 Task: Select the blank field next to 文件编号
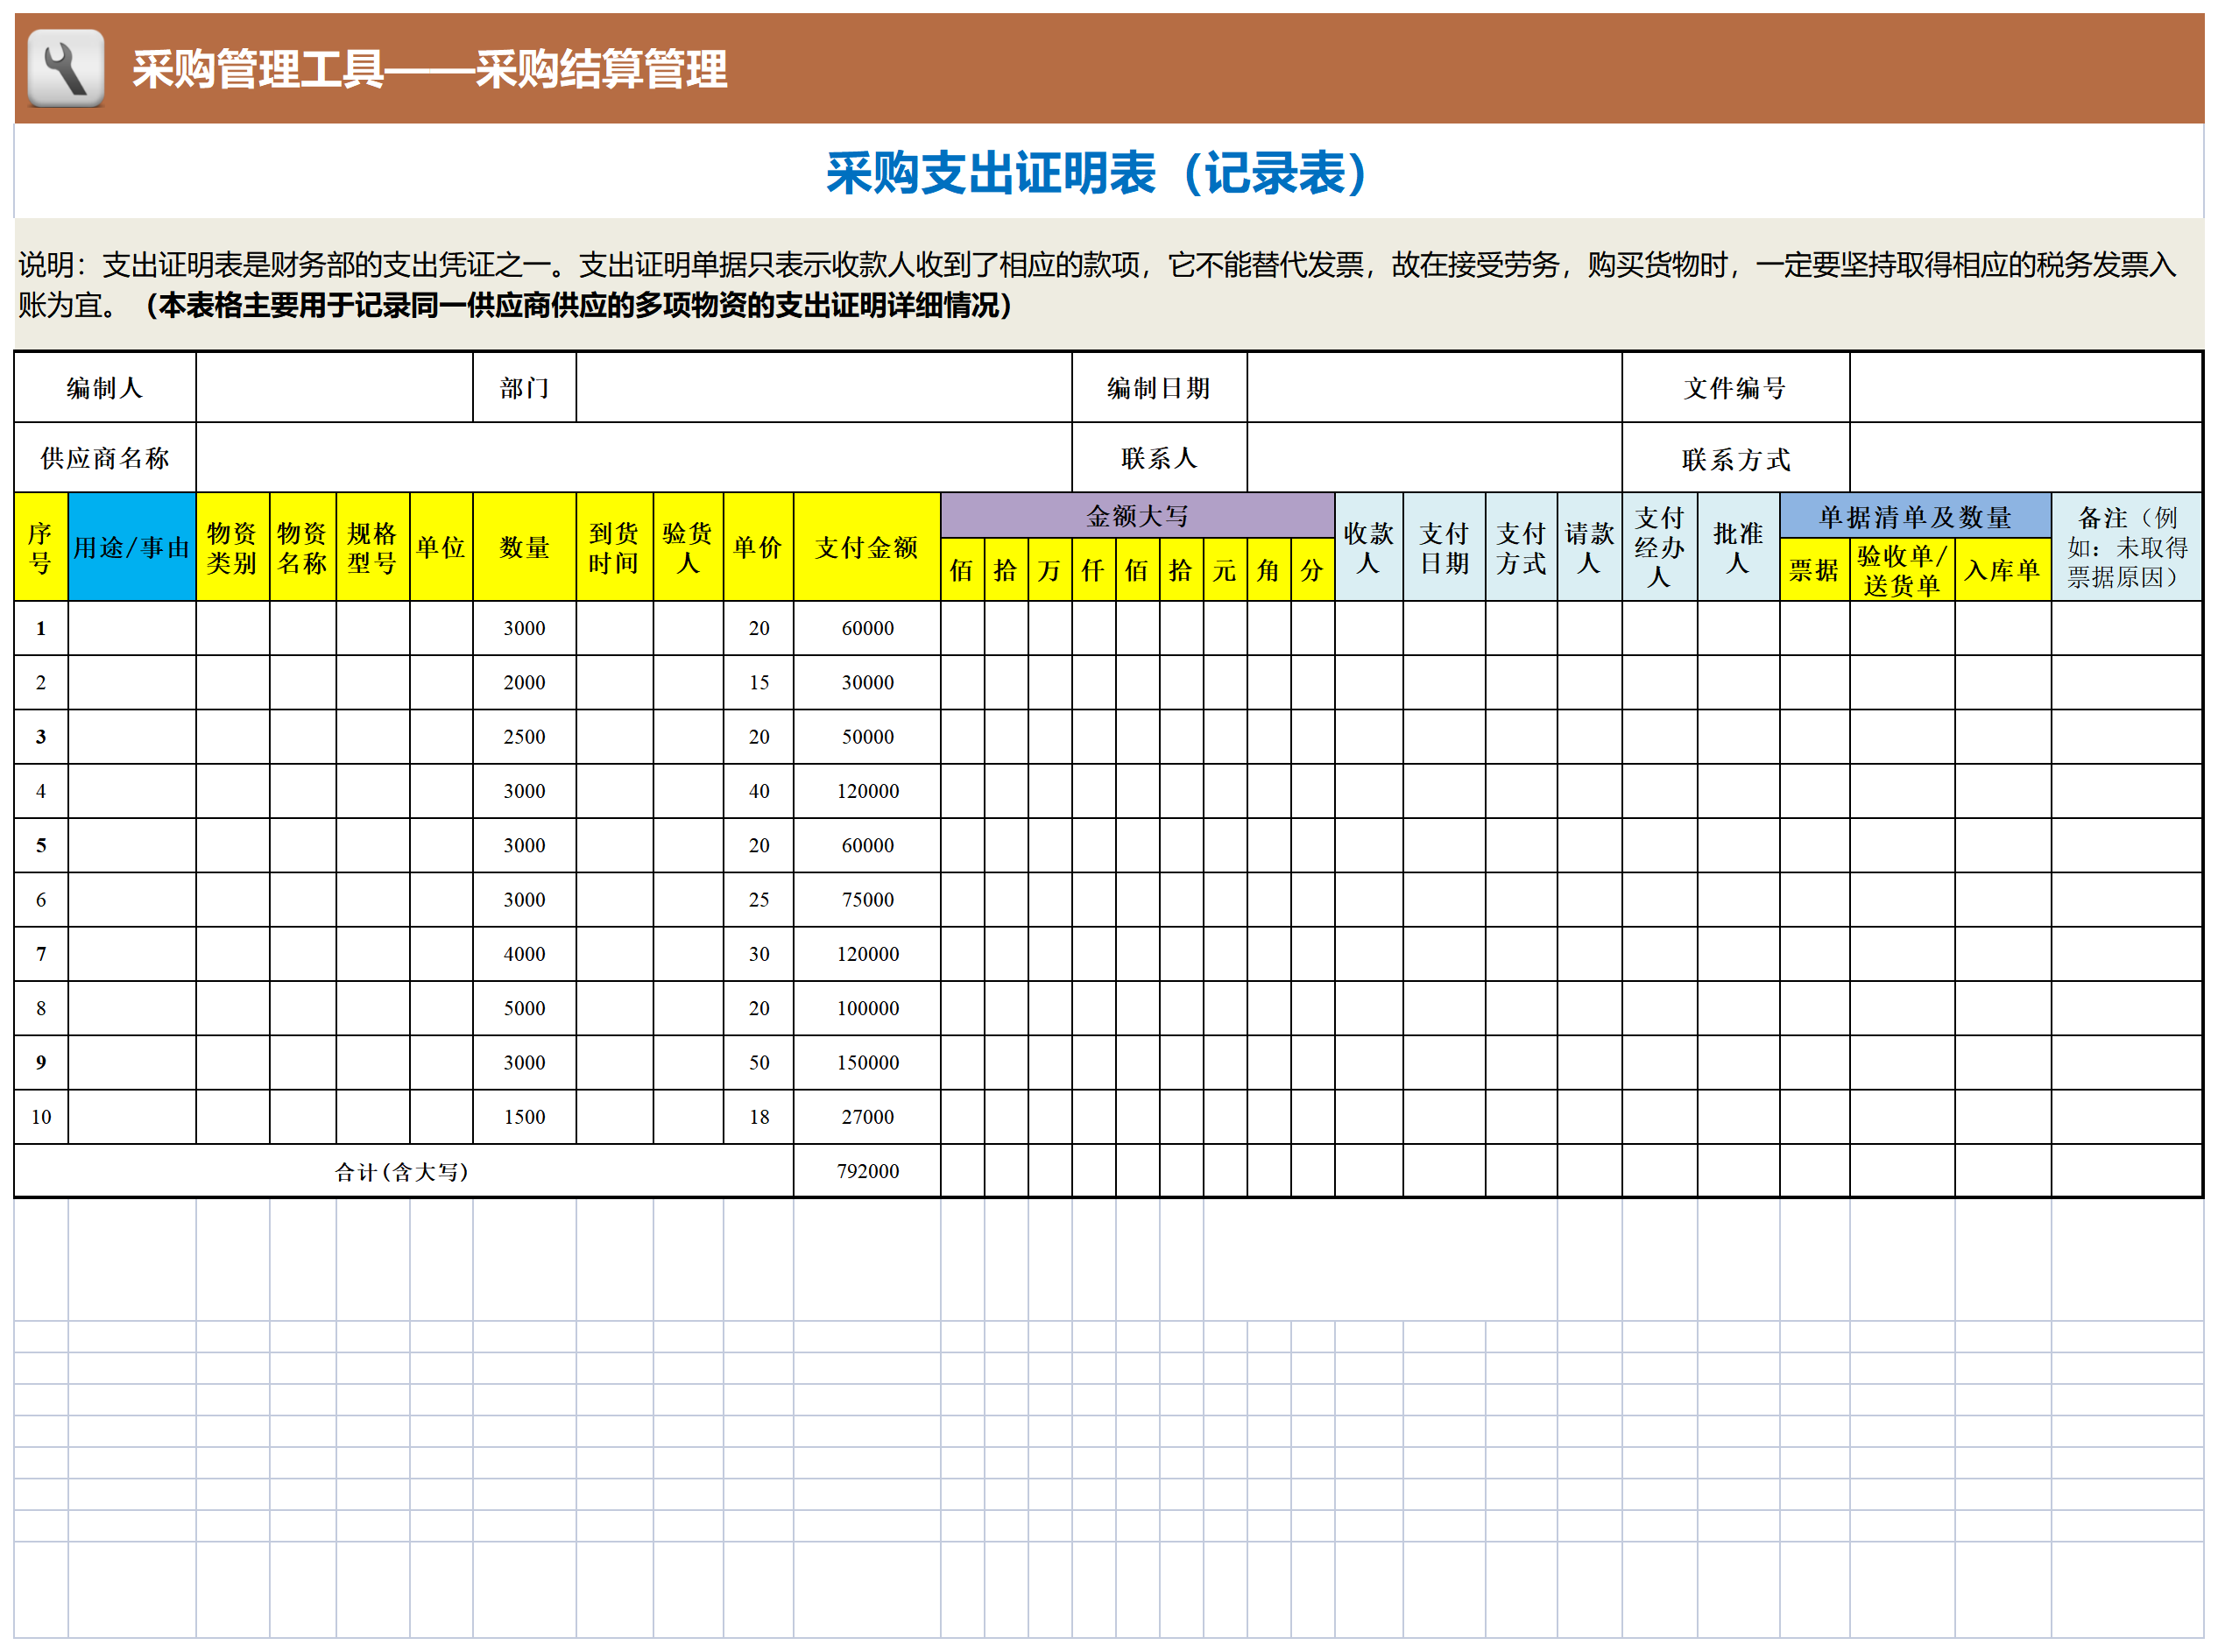click(2025, 387)
